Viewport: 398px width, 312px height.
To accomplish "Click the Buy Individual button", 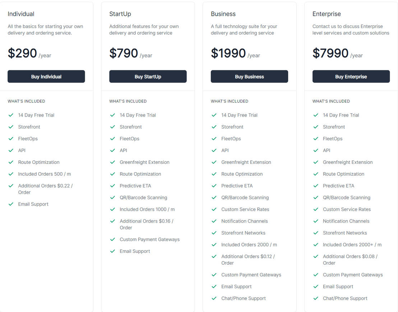I will tap(46, 76).
